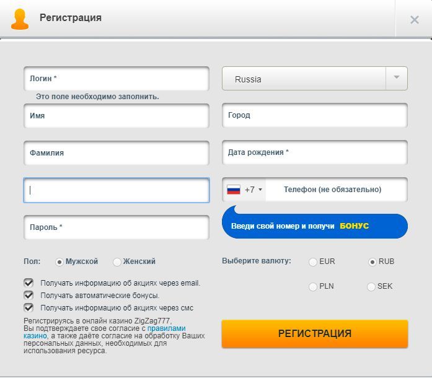Select the Мужской gender option
This screenshot has width=432, height=378.
[60, 262]
